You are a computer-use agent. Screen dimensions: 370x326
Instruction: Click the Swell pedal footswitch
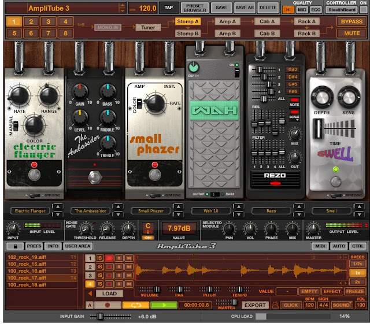pyautogui.click(x=335, y=181)
